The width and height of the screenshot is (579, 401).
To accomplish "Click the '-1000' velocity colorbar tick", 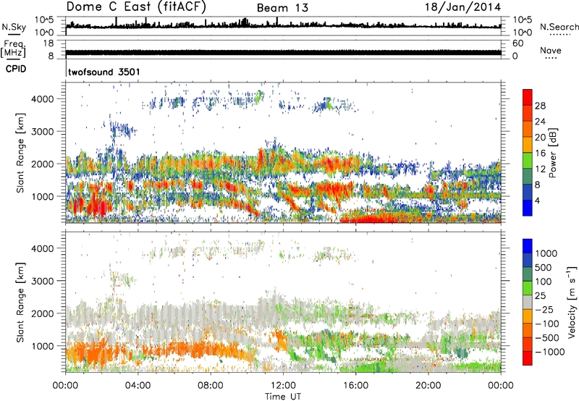I will click(x=550, y=352).
